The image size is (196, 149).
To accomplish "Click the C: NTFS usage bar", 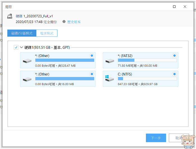I will click(x=147, y=79).
